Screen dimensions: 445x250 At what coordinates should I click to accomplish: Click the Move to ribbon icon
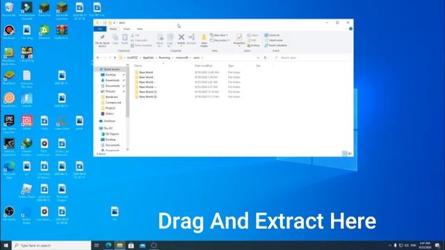click(x=160, y=40)
